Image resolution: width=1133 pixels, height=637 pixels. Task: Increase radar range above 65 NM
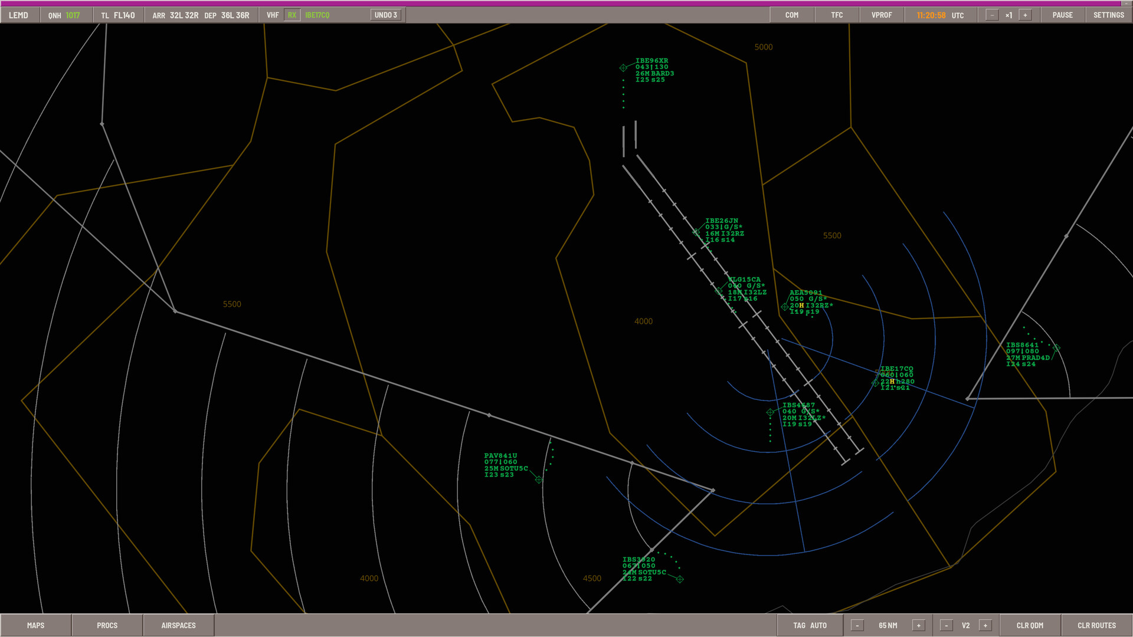pyautogui.click(x=918, y=626)
